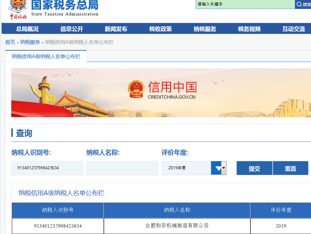The height and width of the screenshot is (234, 311).
Task: Select 互动交流 in the navigation bar
Action: click(293, 29)
